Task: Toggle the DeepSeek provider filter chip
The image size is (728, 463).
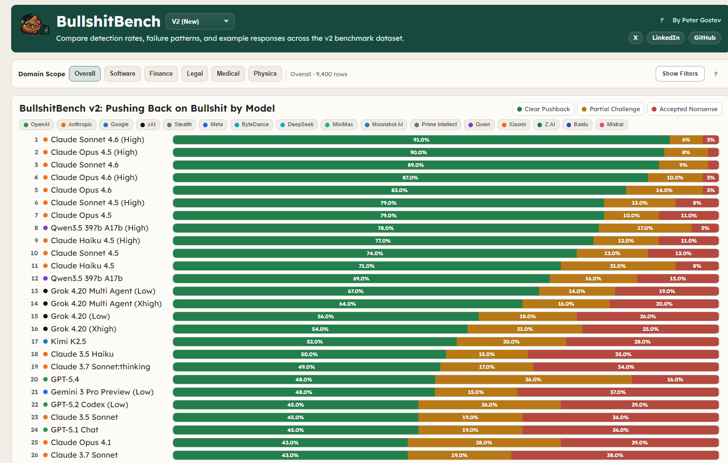Action: click(x=297, y=125)
